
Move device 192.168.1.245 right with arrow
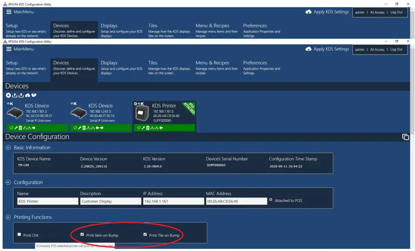(x=102, y=128)
